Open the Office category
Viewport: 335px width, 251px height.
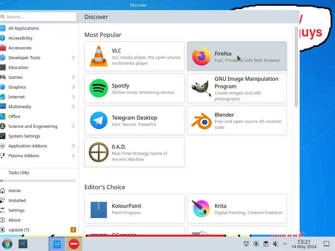[x=39, y=117]
